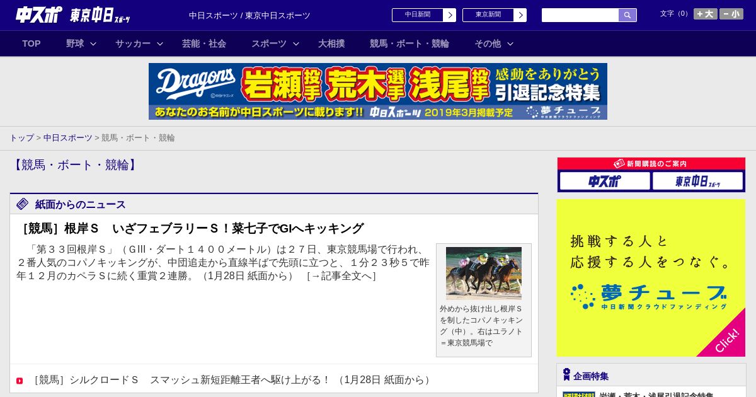Screen dimensions: 756x397
Task: Go to TOP in navigation bar
Action: (31, 43)
